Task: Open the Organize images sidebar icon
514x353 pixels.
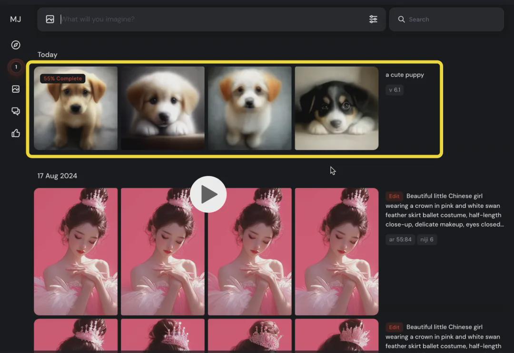Action: click(x=16, y=89)
